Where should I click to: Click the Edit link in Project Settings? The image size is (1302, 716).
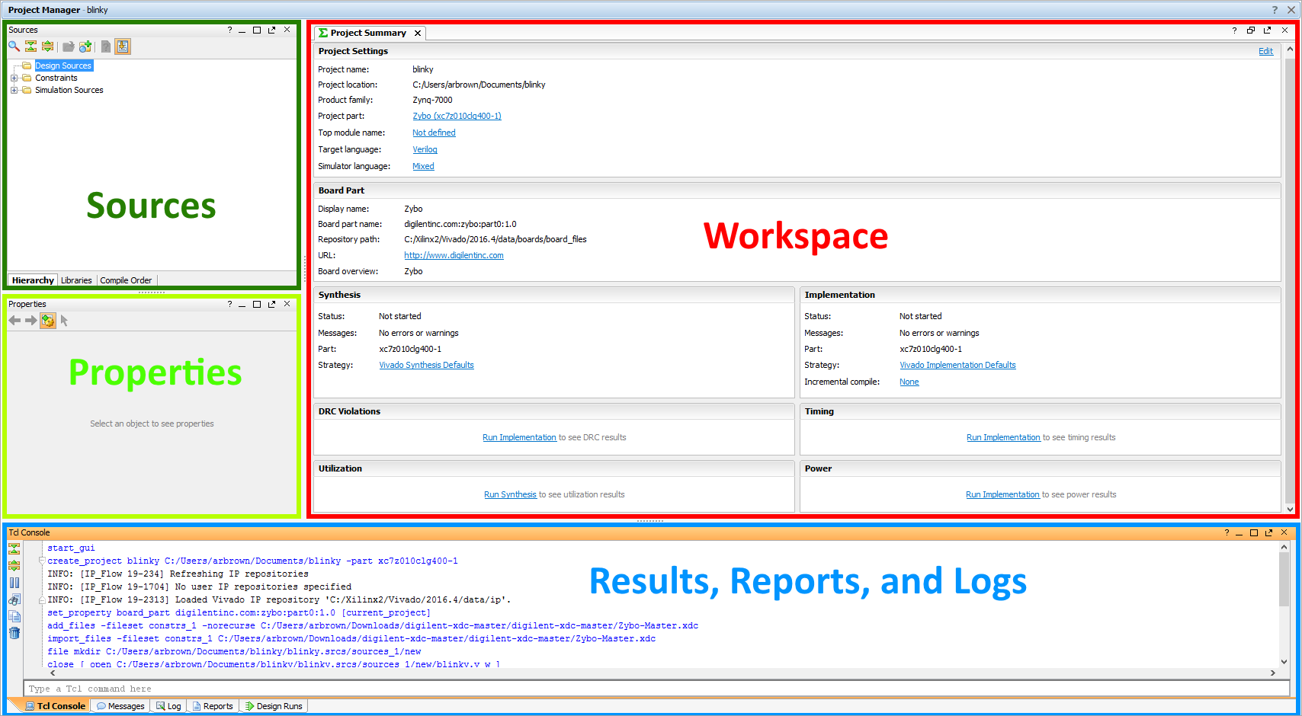[1265, 51]
